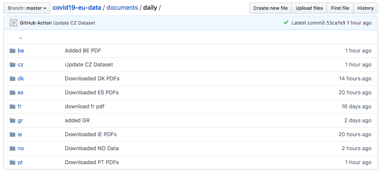
Task: Open the Downloaded NO Data commit
Action: [92, 148]
